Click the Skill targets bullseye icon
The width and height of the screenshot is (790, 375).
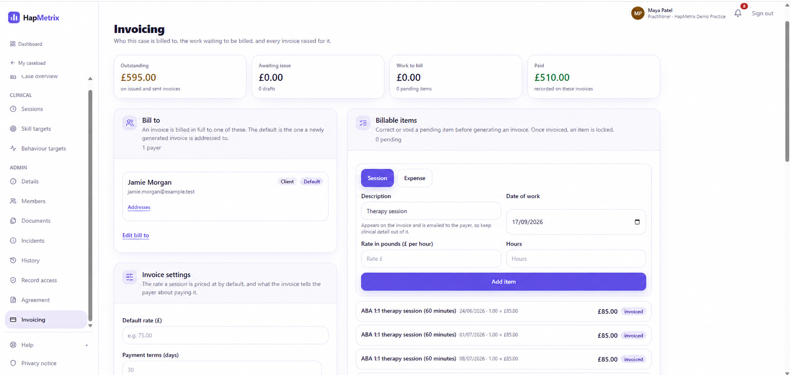(x=13, y=128)
